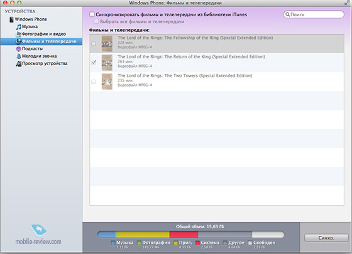The image size is (352, 254).
Task: Click the podcast icon beside Подкасты
Action: tap(18, 49)
